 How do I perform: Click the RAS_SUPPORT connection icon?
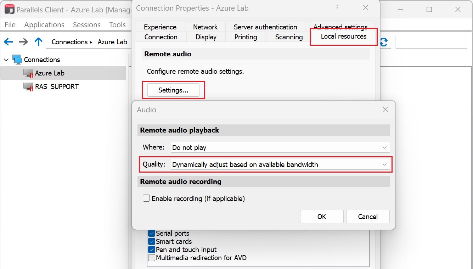28,87
